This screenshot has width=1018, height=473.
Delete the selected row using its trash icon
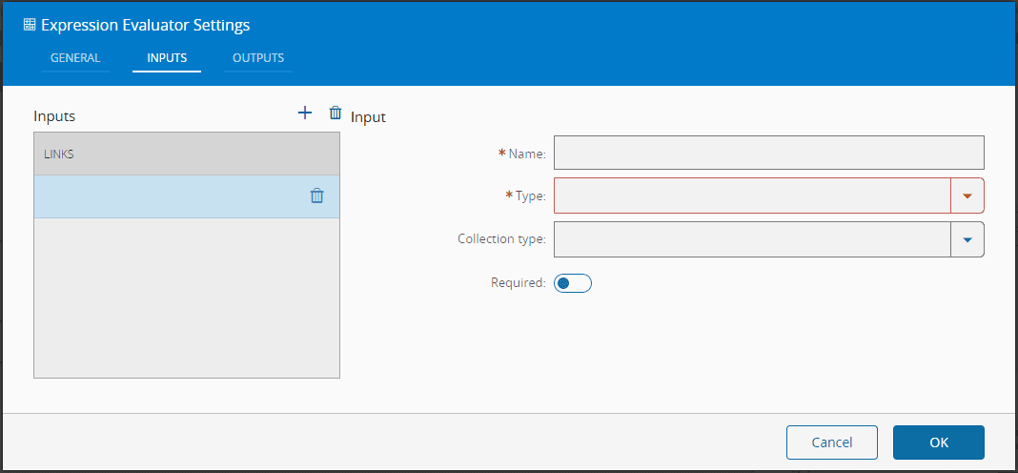[x=317, y=195]
